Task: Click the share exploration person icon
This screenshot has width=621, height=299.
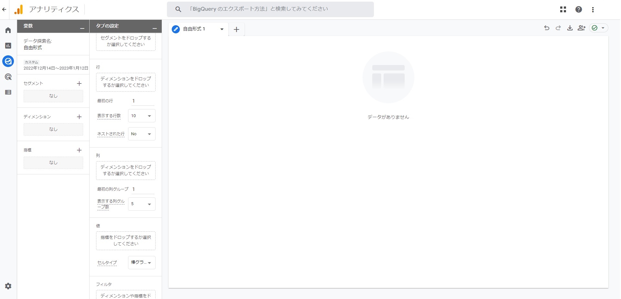Action: pos(582,28)
